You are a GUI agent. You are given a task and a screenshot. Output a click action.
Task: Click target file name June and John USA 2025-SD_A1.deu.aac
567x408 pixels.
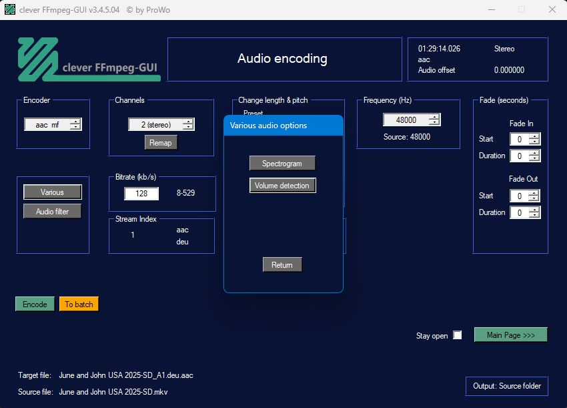126,375
